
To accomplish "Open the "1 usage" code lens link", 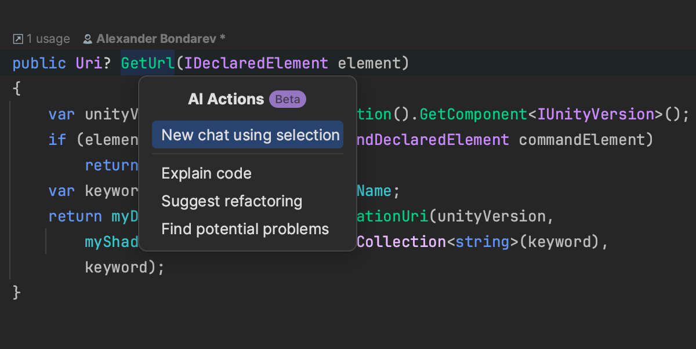I will point(48,39).
